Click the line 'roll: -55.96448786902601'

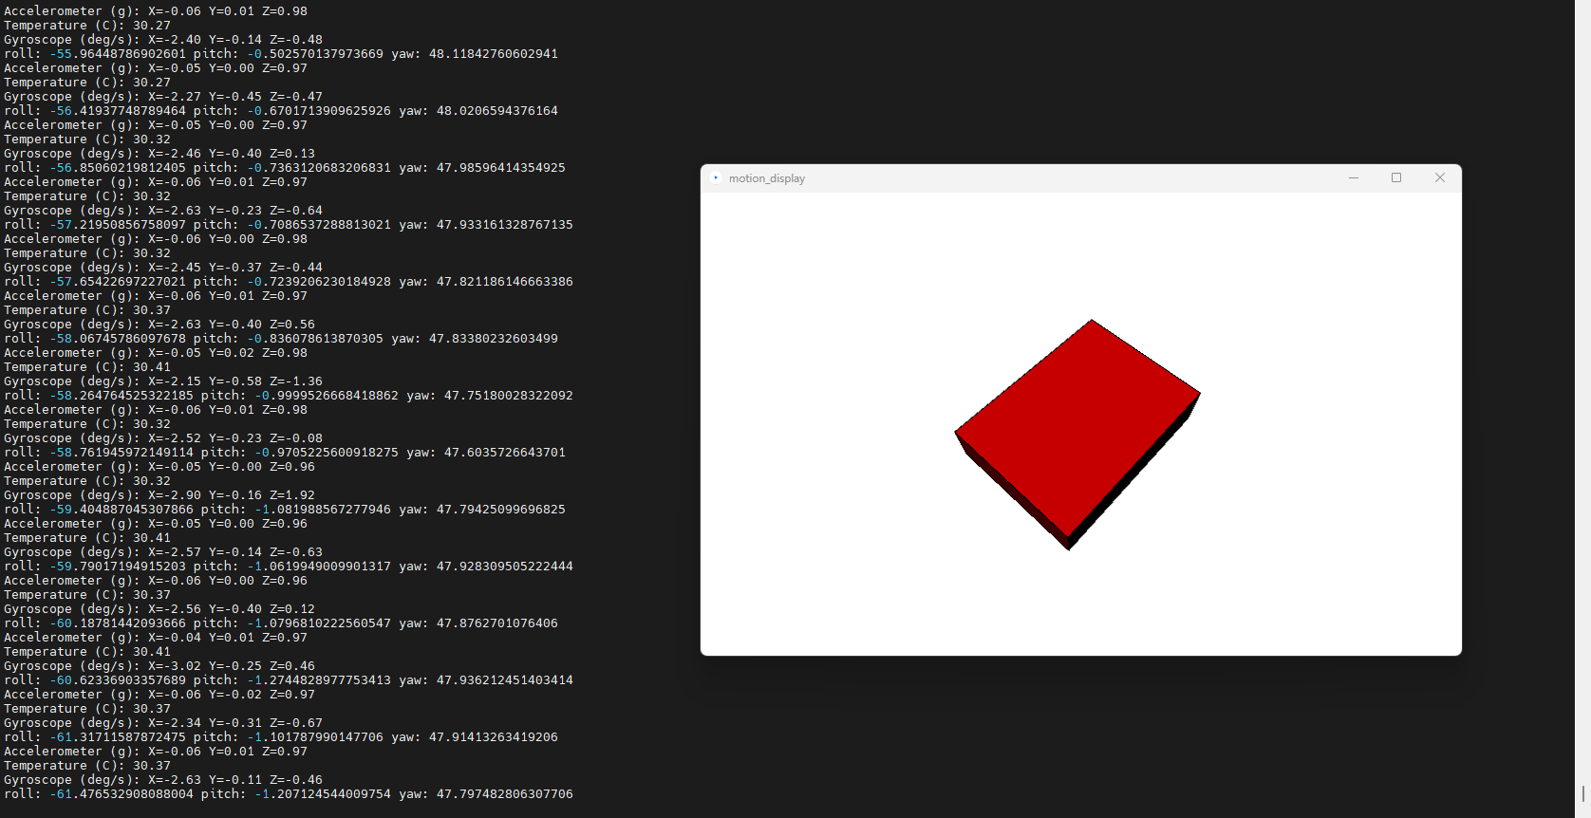coord(281,54)
